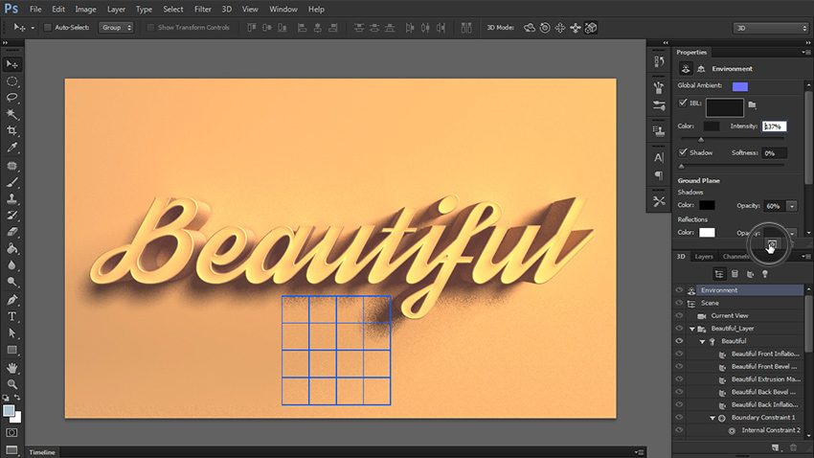Select the Crop tool in the toolbox
The width and height of the screenshot is (814, 458).
tap(12, 130)
